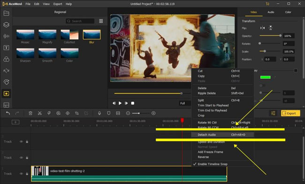
Task: Open the Layers sidebar panel
Action: 6,25
